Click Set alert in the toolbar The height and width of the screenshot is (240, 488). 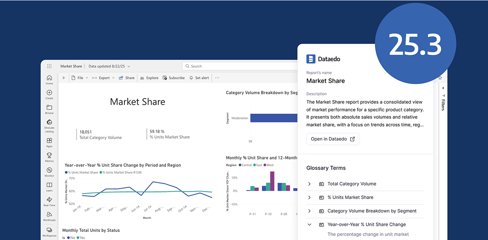pos(199,78)
